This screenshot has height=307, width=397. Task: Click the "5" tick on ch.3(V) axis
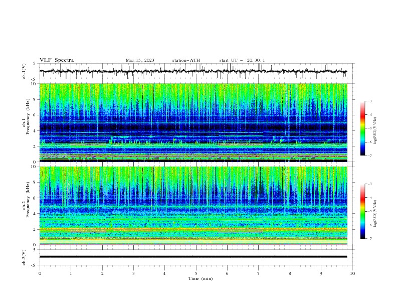pos(35,250)
